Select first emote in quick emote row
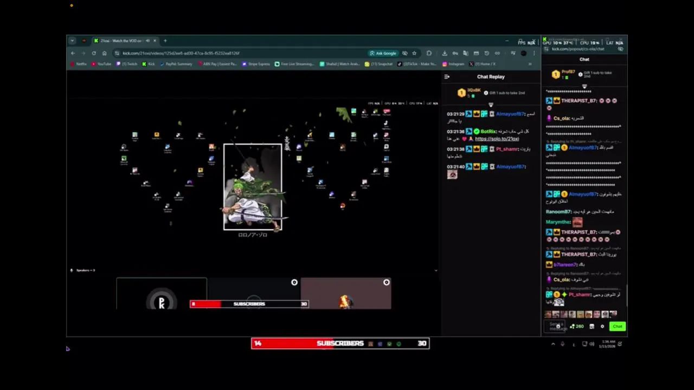The width and height of the screenshot is (694, 390). pos(548,314)
